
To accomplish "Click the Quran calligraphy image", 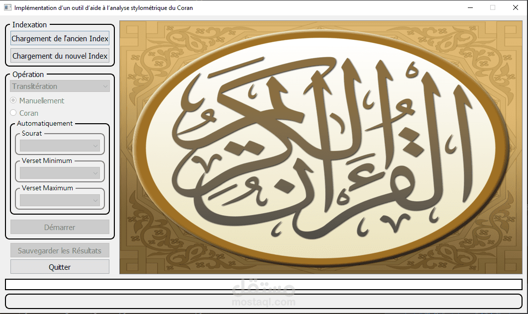I will click(321, 148).
